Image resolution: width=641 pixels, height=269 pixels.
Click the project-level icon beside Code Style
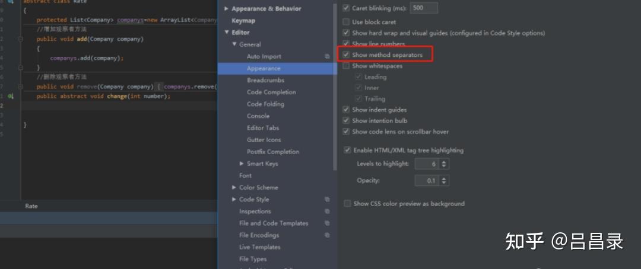coord(327,200)
